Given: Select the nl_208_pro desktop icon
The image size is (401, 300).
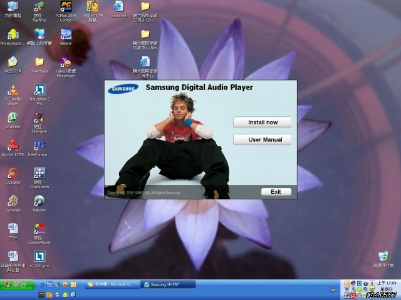Looking at the screenshot, I should (x=39, y=259).
